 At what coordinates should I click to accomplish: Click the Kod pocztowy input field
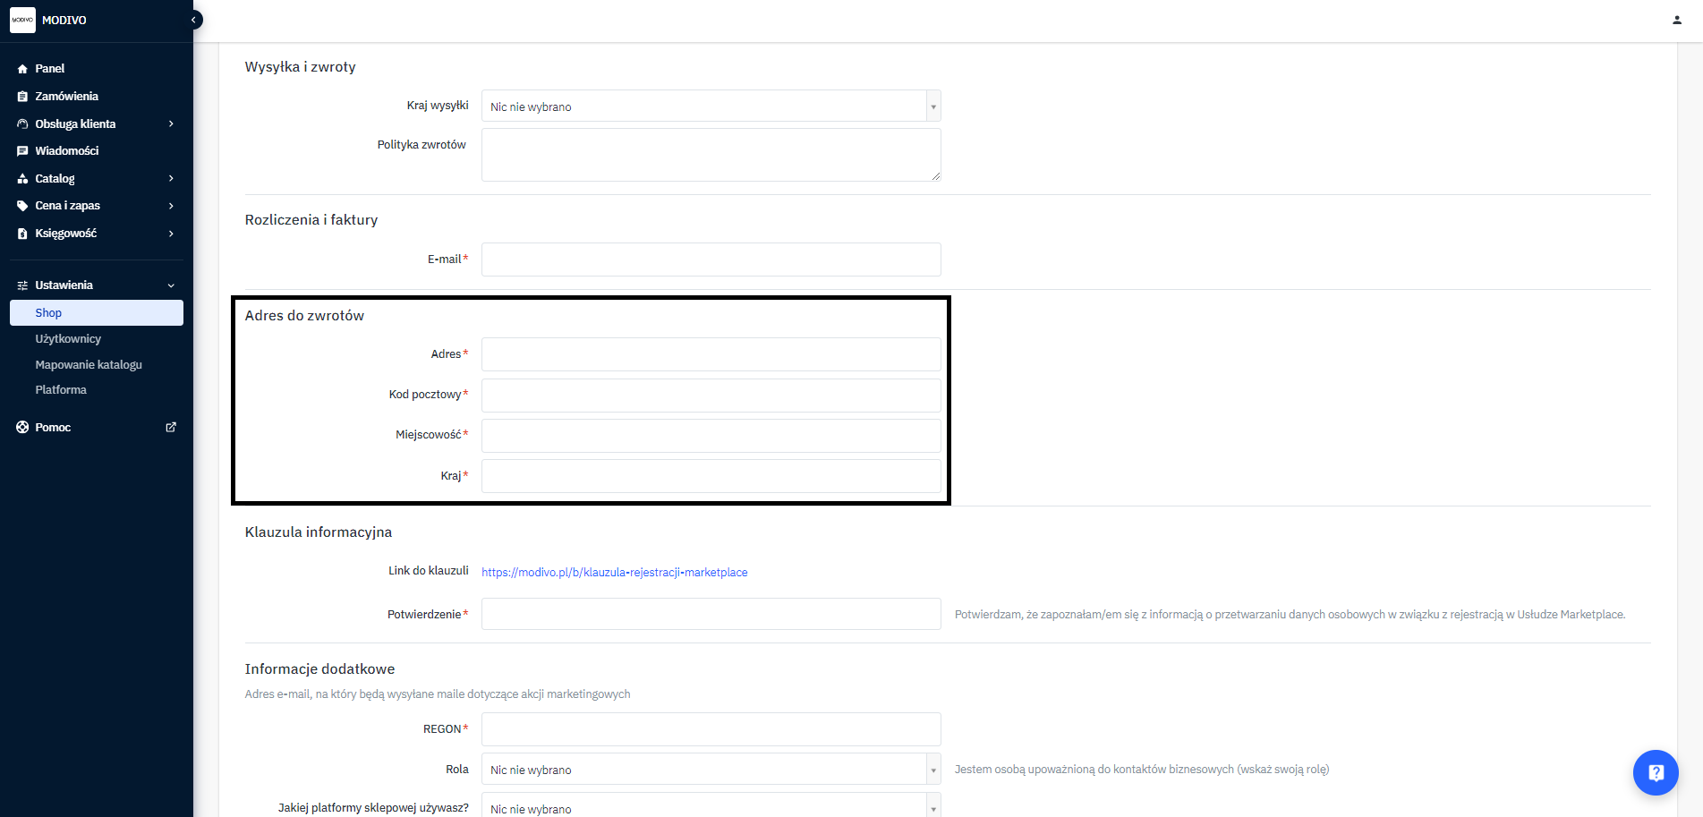[711, 395]
